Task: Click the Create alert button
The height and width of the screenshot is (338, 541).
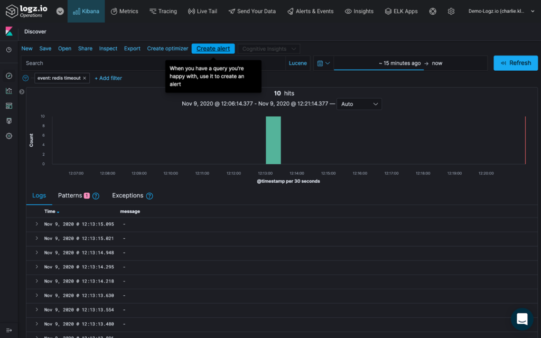Action: point(213,48)
